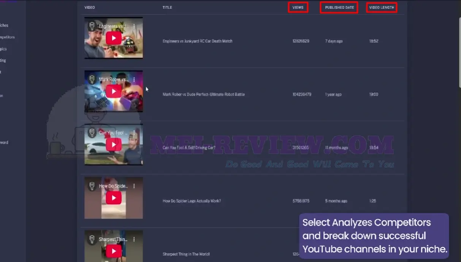The image size is (461, 262).
Task: Select title 'Sharpest Thing In The World!'
Action: click(186, 254)
